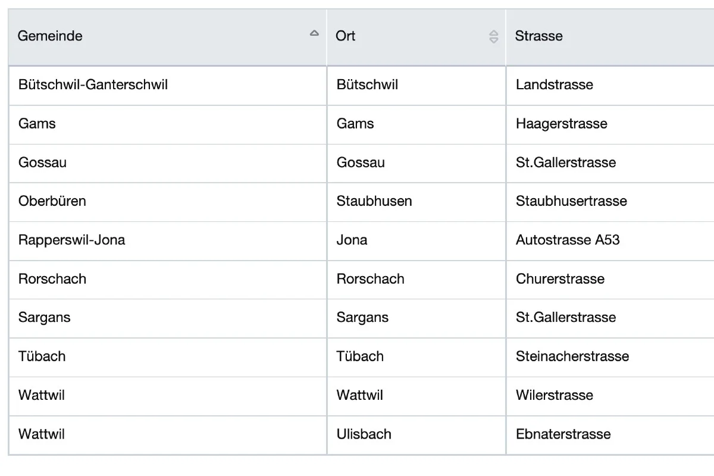Click Autostrasse A53 street cell
Image resolution: width=714 pixels, height=476 pixels.
click(x=610, y=241)
